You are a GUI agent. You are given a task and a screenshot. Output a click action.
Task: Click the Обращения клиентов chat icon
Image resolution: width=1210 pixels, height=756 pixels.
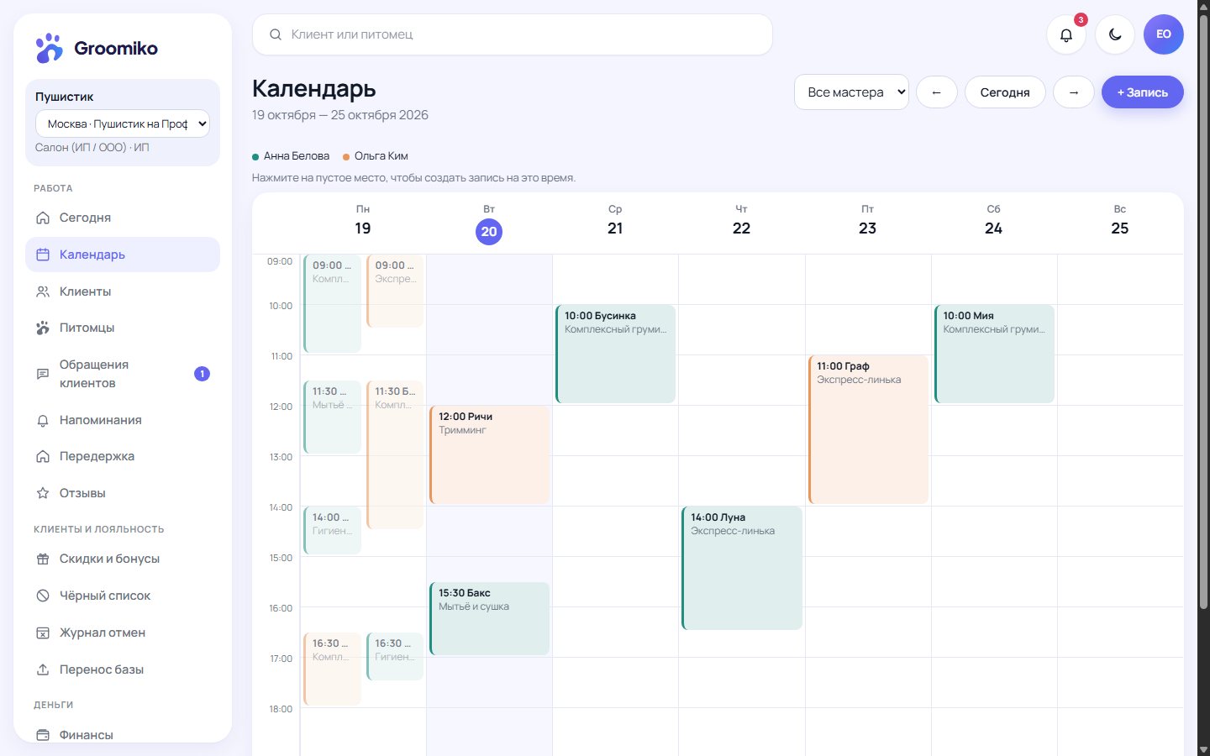coord(43,374)
